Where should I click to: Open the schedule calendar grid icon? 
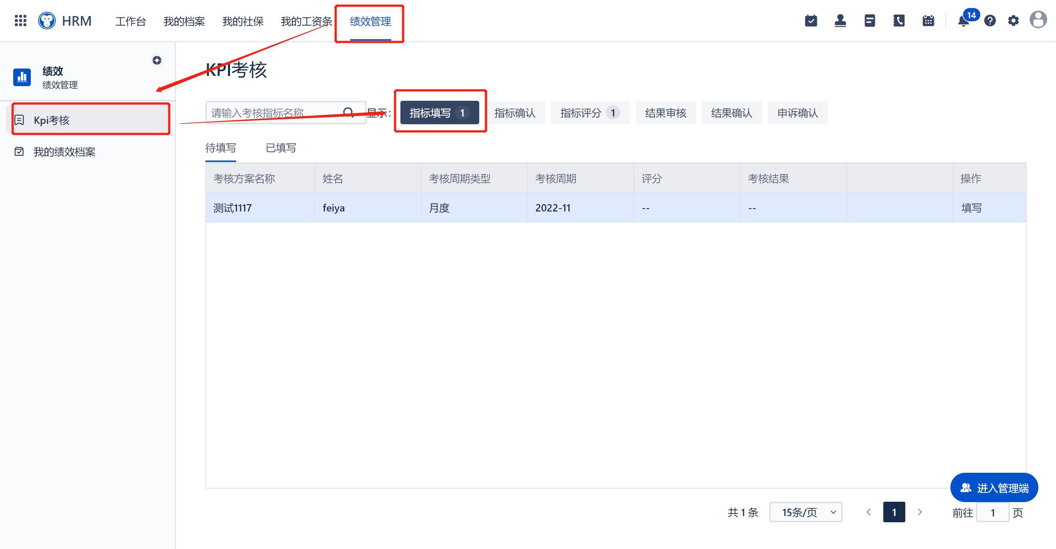tap(928, 21)
